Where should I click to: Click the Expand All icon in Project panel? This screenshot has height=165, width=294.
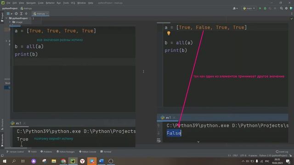(x=21, y=14)
